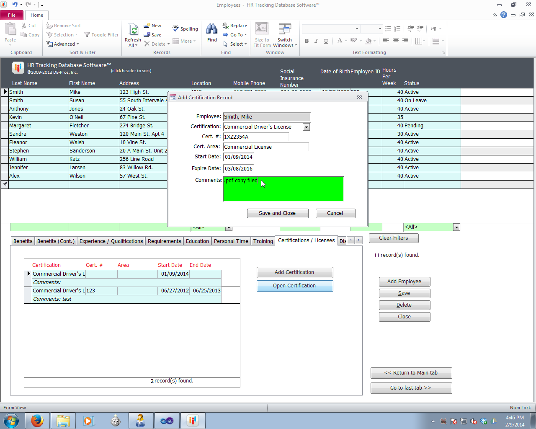
Task: Click the Windows Start button
Action: (11, 420)
